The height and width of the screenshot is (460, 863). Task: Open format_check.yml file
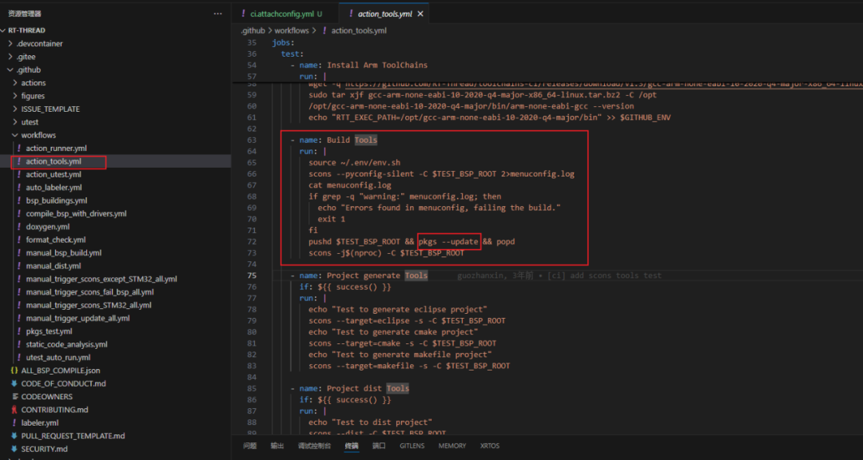(56, 240)
